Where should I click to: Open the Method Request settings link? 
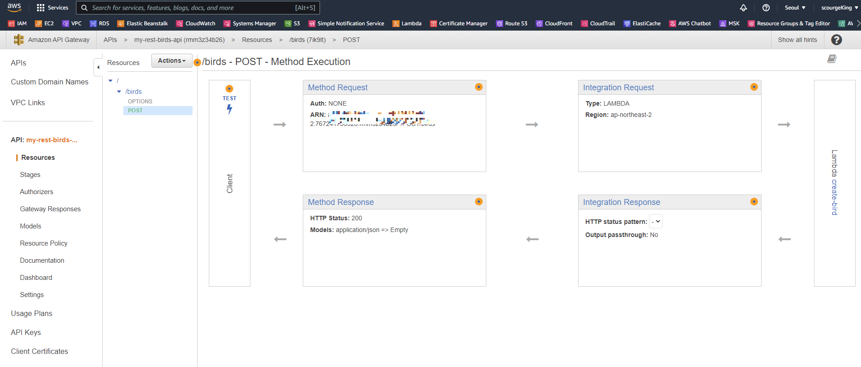(338, 88)
